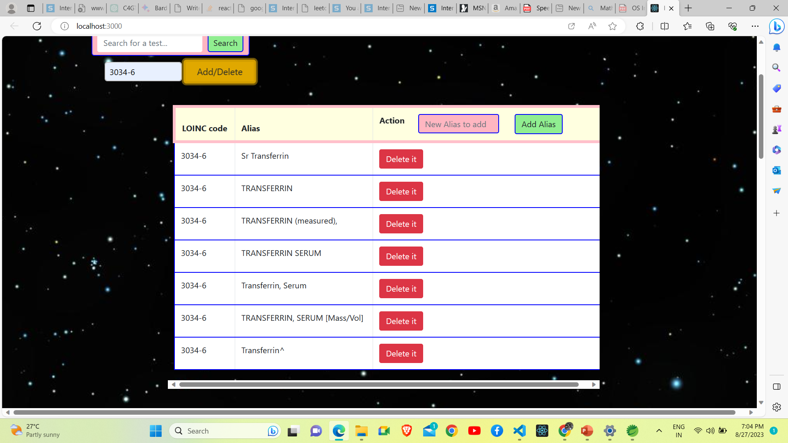Open Settings and more ellipsis menu
Screen dimensions: 788x443
(755, 26)
